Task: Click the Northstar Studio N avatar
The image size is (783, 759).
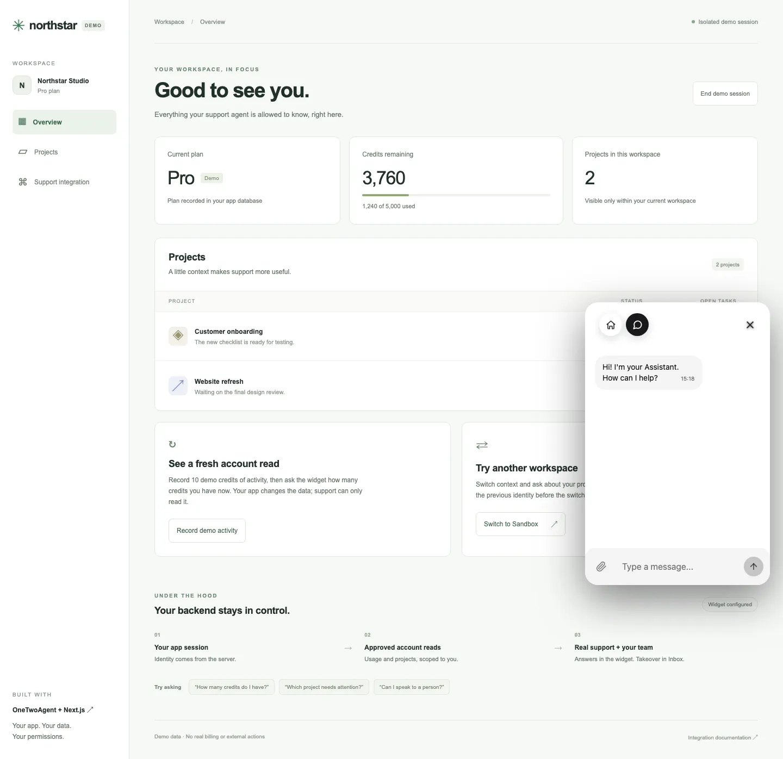Action: [22, 85]
